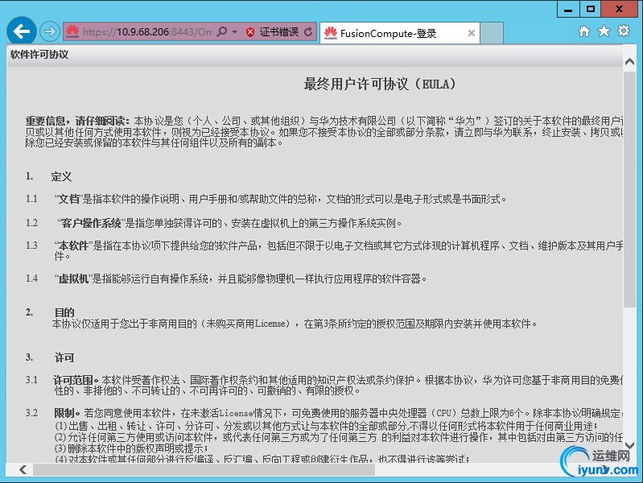Click the line starting (2)允许任何第三方使用
The height and width of the screenshot is (483, 643).
coord(339,437)
